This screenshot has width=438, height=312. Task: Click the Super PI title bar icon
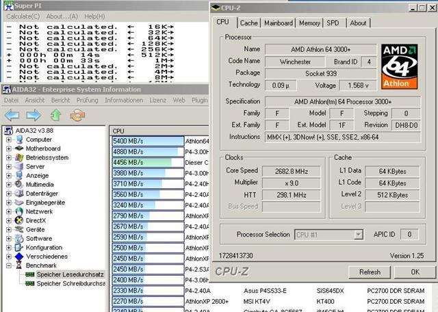8,5
